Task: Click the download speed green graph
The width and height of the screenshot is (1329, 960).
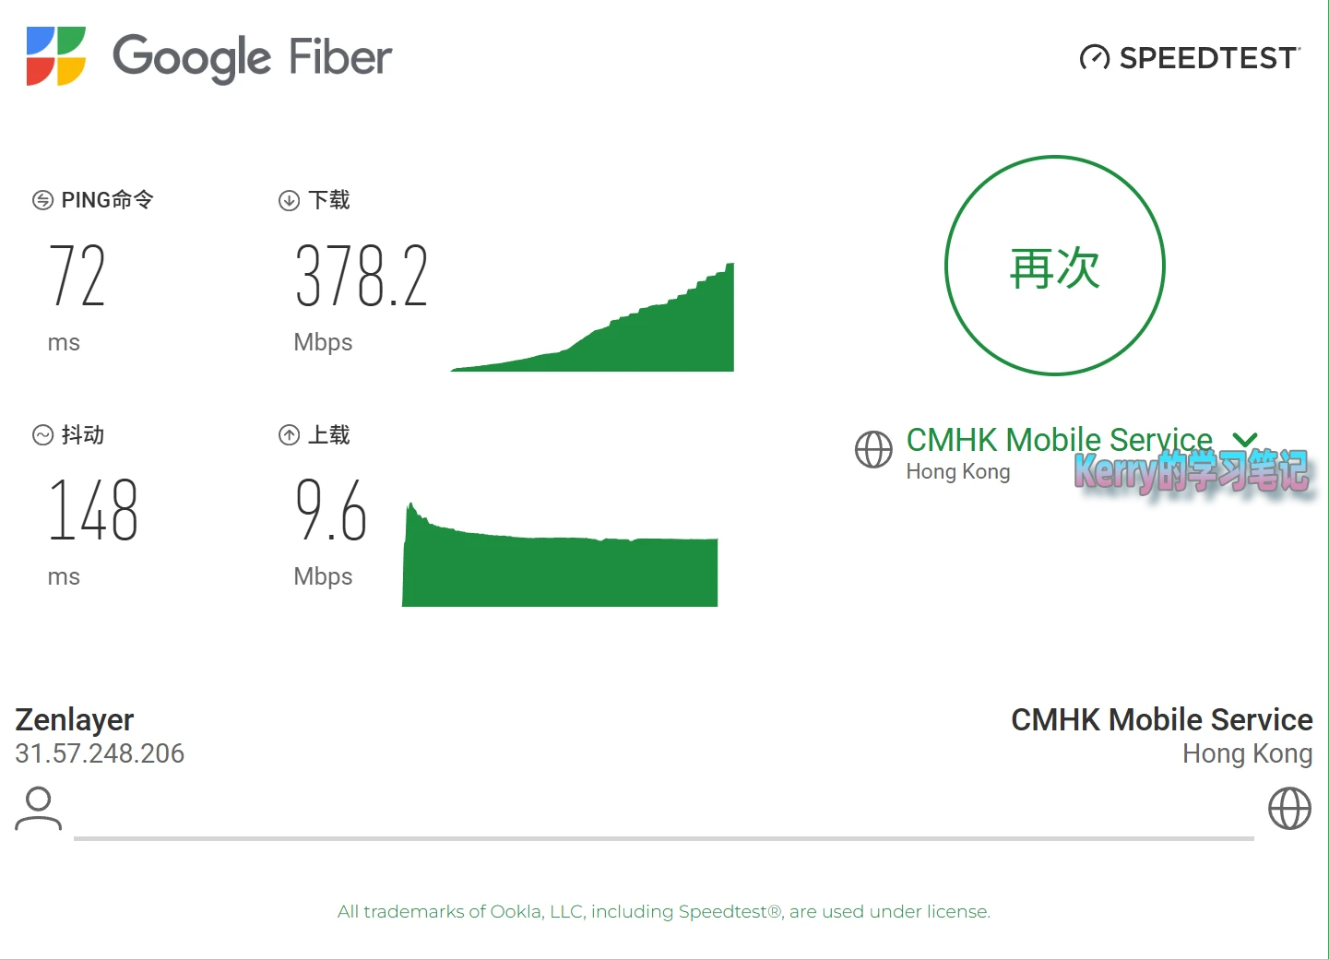Action: pos(592,317)
